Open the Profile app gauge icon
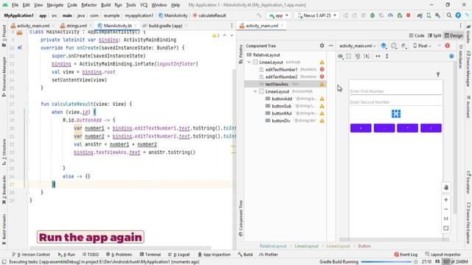472x265 pixels. (x=390, y=15)
